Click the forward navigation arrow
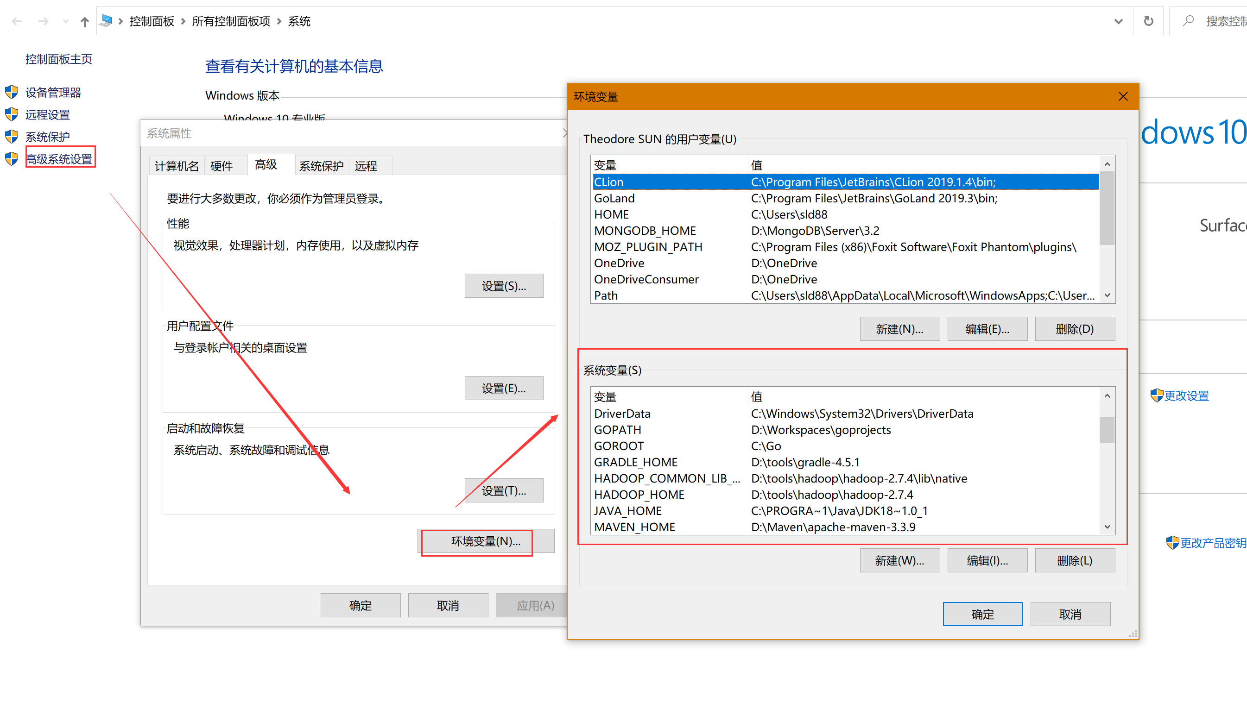The width and height of the screenshot is (1247, 709). (44, 21)
